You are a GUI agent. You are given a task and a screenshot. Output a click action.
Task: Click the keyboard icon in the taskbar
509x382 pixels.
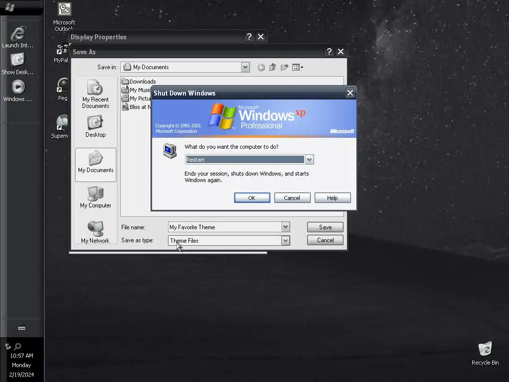(22, 328)
